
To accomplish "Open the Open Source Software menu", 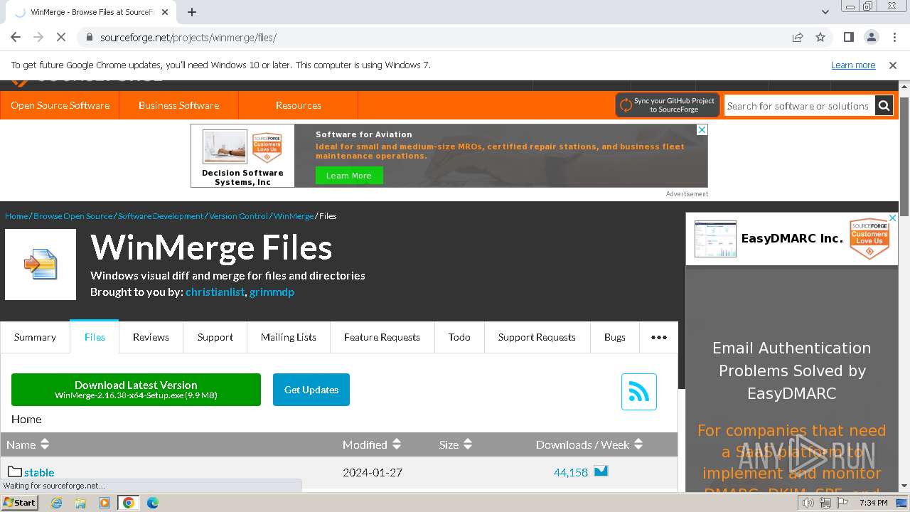I will 60,105.
